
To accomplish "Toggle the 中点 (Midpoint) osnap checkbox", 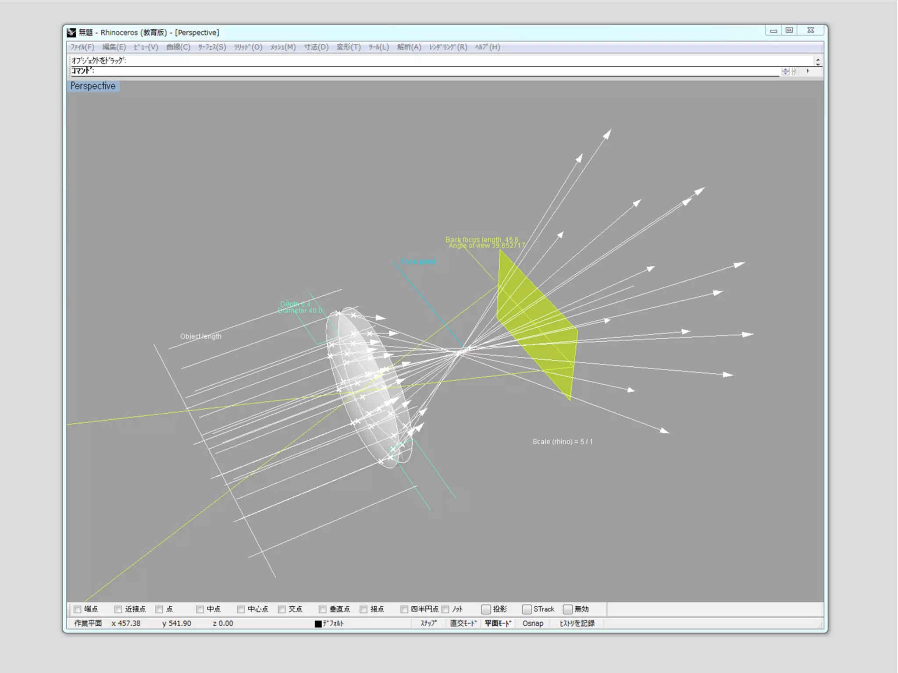I will pyautogui.click(x=200, y=609).
